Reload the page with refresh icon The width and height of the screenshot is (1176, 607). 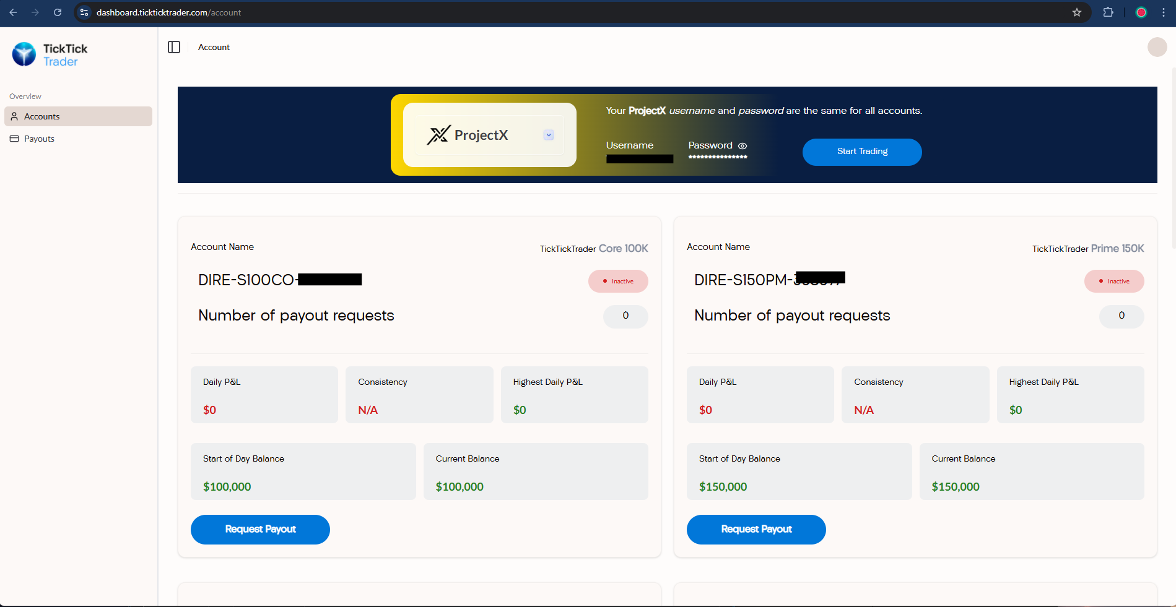tap(58, 12)
